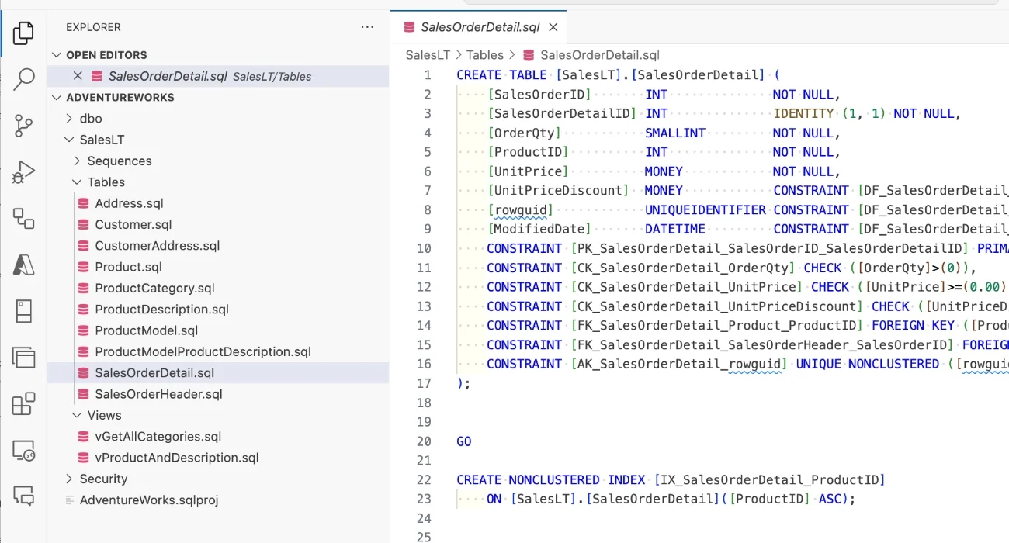
Task: Open the Source Control view icon
Action: click(24, 126)
